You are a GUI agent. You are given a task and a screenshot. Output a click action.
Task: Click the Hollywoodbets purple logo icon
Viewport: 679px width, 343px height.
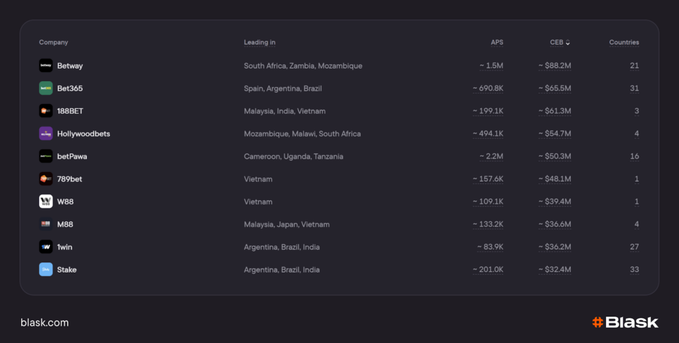46,133
